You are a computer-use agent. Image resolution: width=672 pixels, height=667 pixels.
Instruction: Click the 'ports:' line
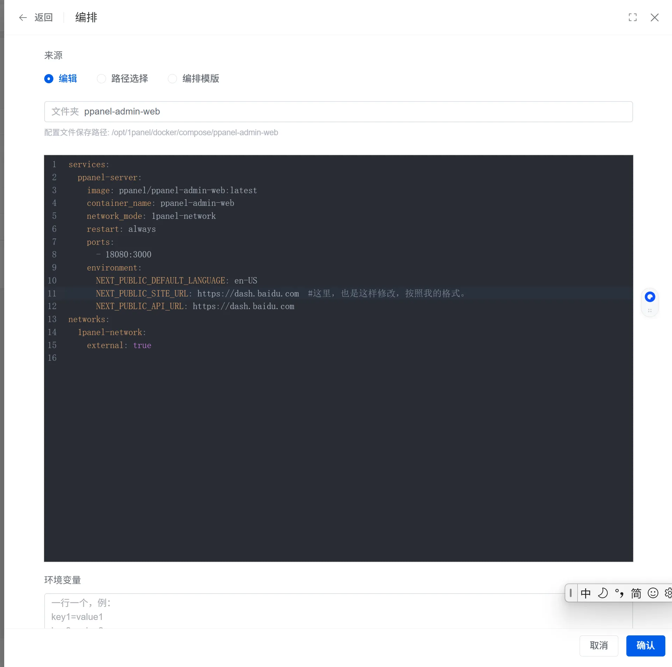[x=100, y=242]
